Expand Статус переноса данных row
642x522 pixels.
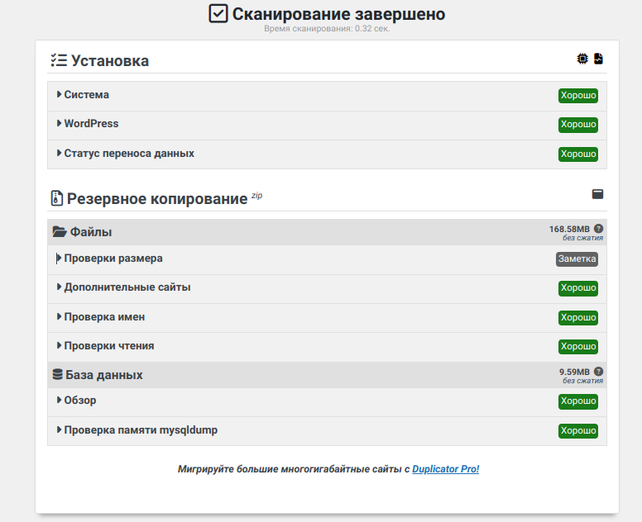pos(128,154)
